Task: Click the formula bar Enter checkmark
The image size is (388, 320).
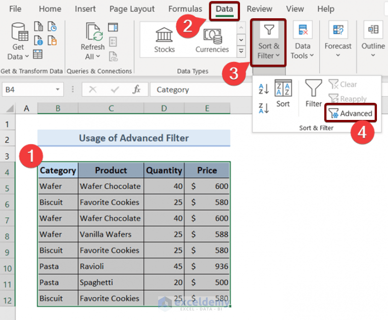Action: point(115,89)
